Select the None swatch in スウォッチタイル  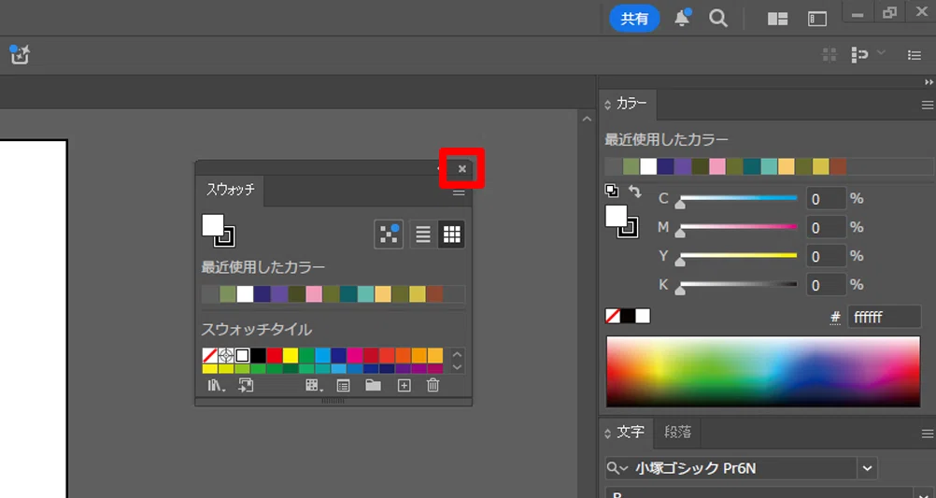(x=209, y=356)
